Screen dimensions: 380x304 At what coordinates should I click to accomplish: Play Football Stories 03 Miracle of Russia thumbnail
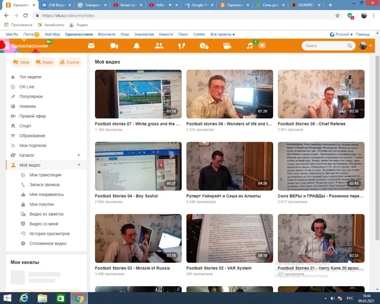(x=138, y=238)
